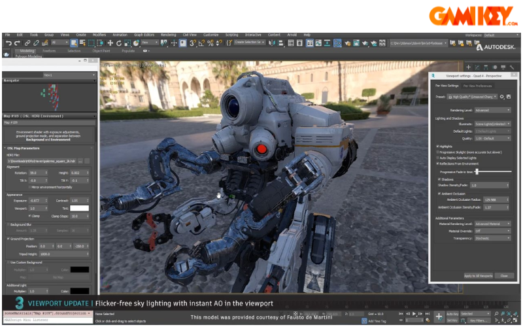Screen dimensions: 523x327
Task: Enable the Background Blur checkbox
Action: (x=8, y=224)
